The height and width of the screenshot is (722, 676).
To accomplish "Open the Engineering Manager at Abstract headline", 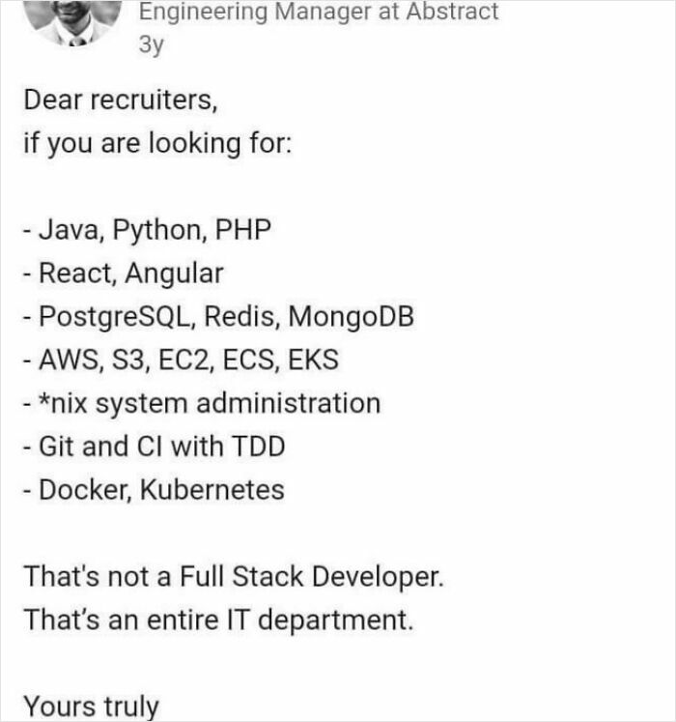I will (x=319, y=13).
